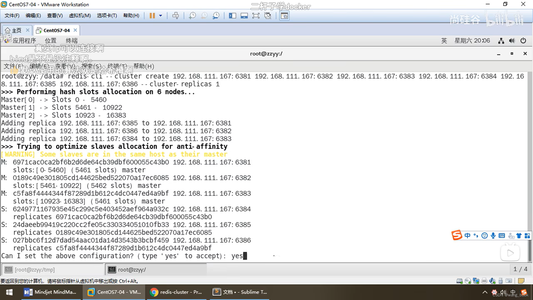Click the CentOS volume icon
Viewport: 533px width, 300px height.
click(x=512, y=41)
